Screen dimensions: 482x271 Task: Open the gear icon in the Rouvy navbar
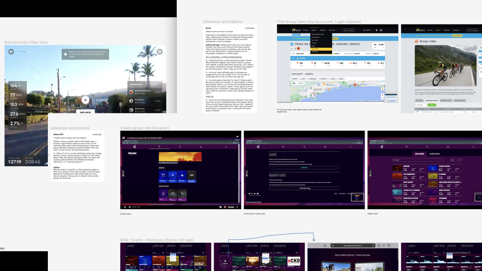[381, 30]
